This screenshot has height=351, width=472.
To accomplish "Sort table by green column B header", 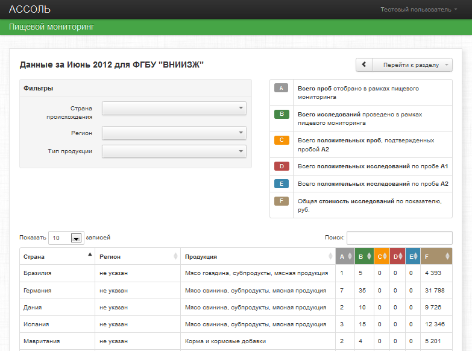I will [x=364, y=256].
